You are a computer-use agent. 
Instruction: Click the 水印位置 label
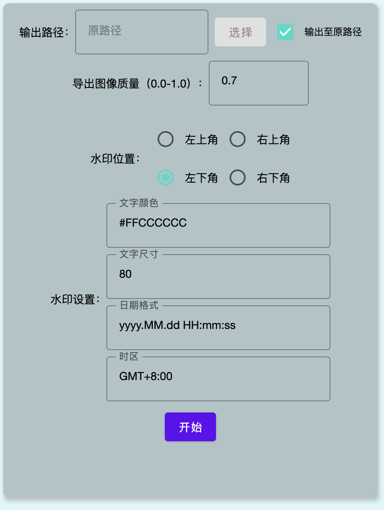pos(115,159)
